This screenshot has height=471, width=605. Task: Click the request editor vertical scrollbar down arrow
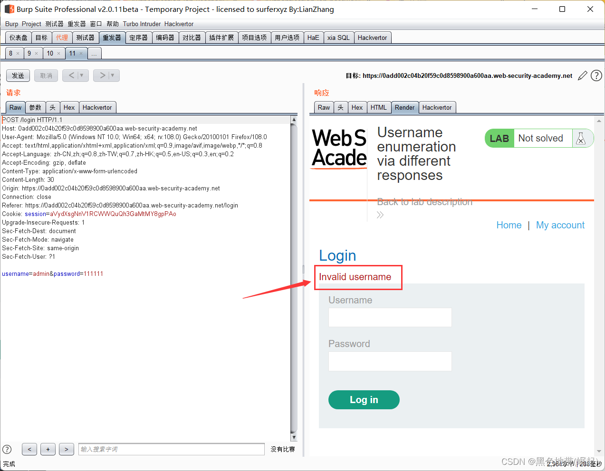pyautogui.click(x=294, y=437)
